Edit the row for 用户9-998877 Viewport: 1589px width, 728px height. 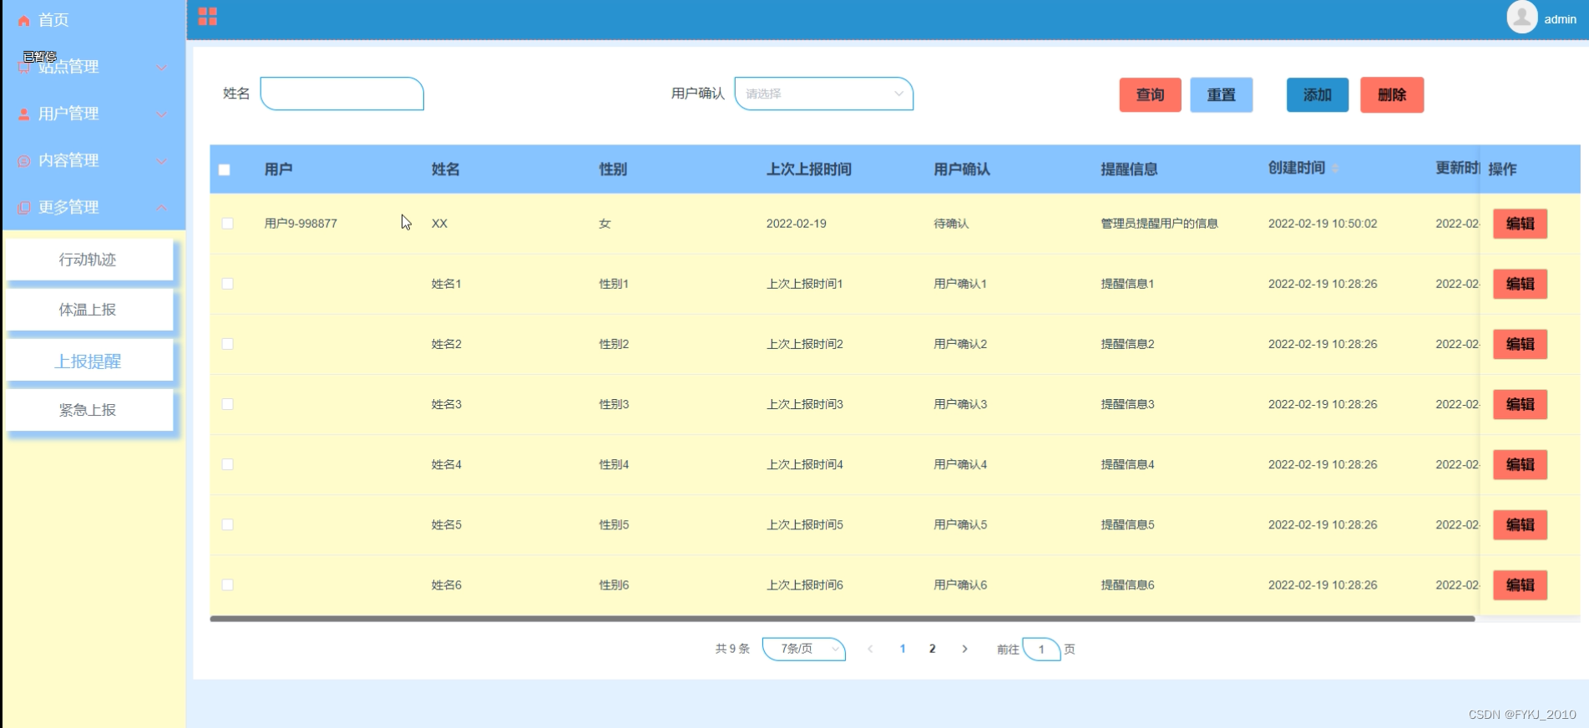click(1520, 224)
